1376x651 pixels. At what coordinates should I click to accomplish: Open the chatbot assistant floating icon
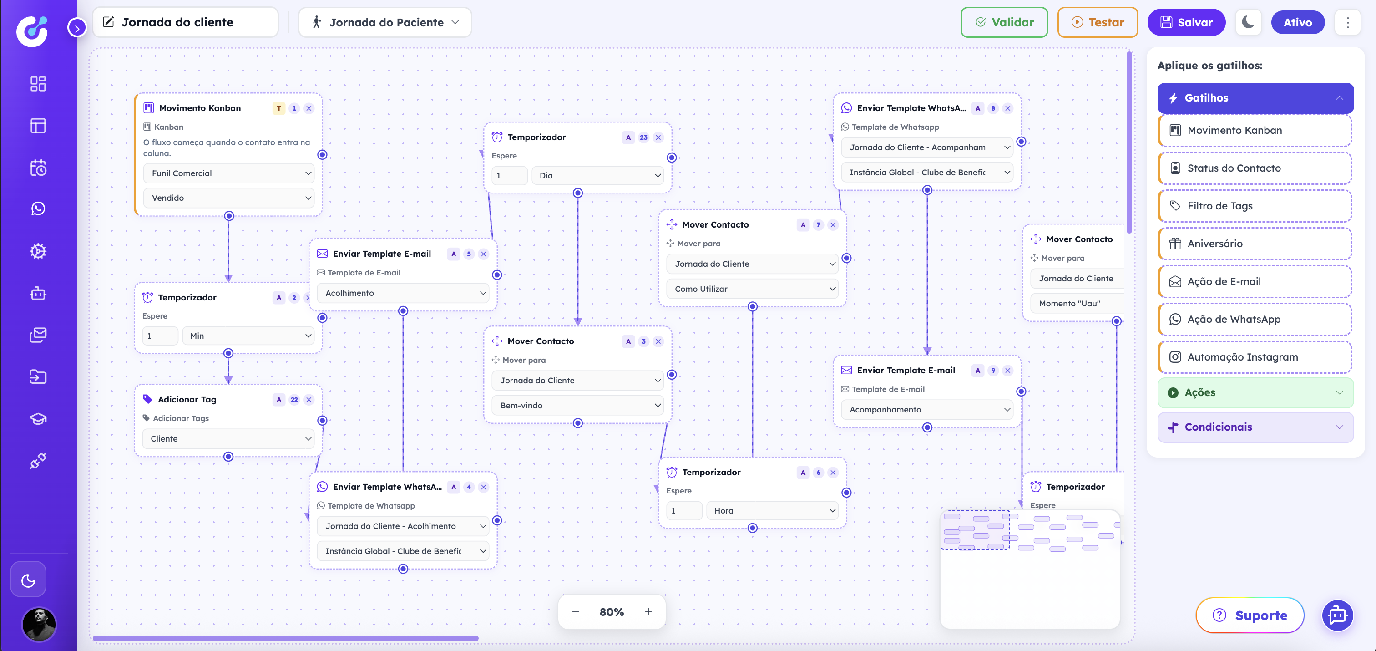[x=1337, y=615]
